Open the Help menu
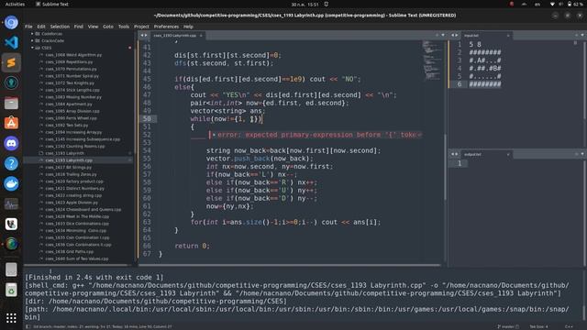The image size is (587, 330). [x=188, y=27]
